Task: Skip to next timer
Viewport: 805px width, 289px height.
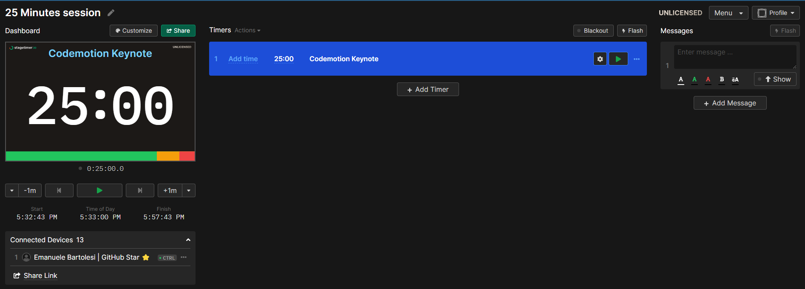Action: (x=140, y=190)
